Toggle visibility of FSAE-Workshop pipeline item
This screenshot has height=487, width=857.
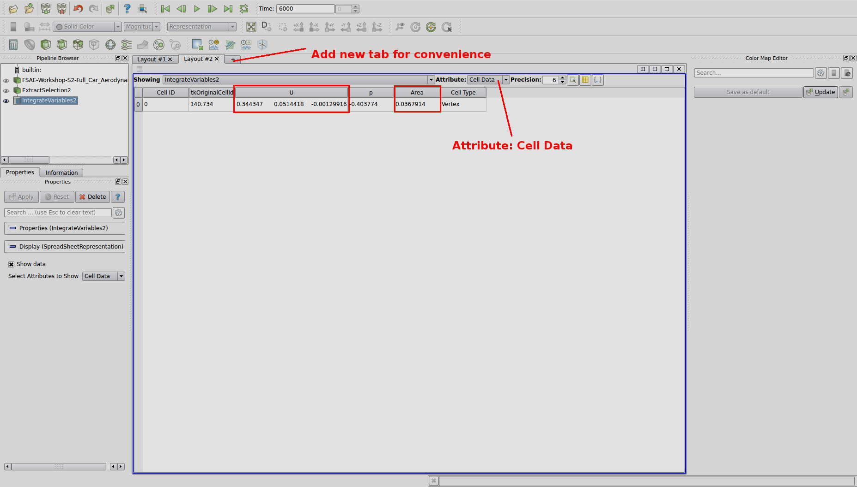point(6,80)
